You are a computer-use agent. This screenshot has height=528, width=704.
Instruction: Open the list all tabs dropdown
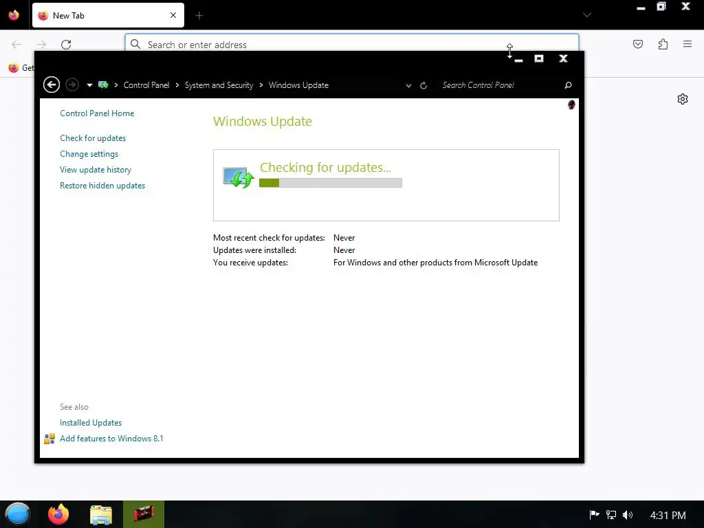pos(586,15)
